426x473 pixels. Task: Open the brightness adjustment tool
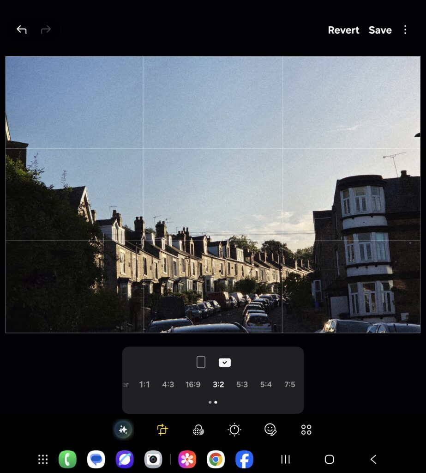coord(234,429)
